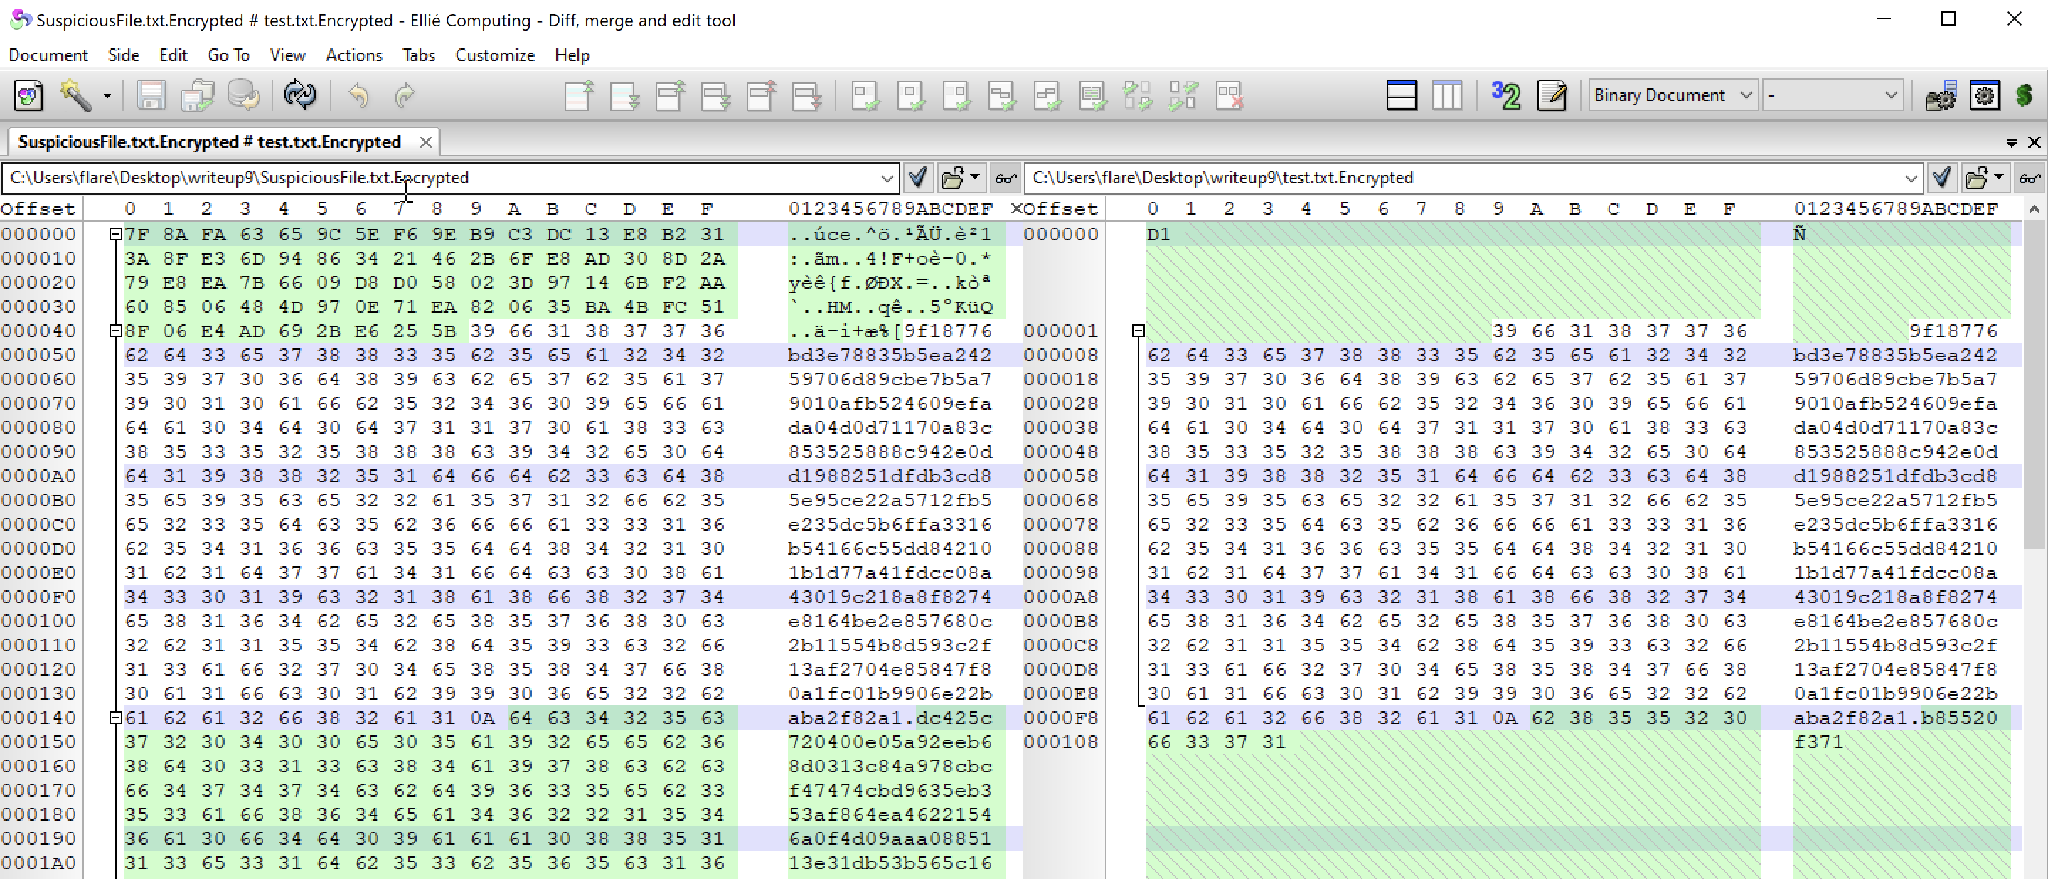Click the Save All icon
The width and height of the screenshot is (2048, 879).
coord(197,96)
